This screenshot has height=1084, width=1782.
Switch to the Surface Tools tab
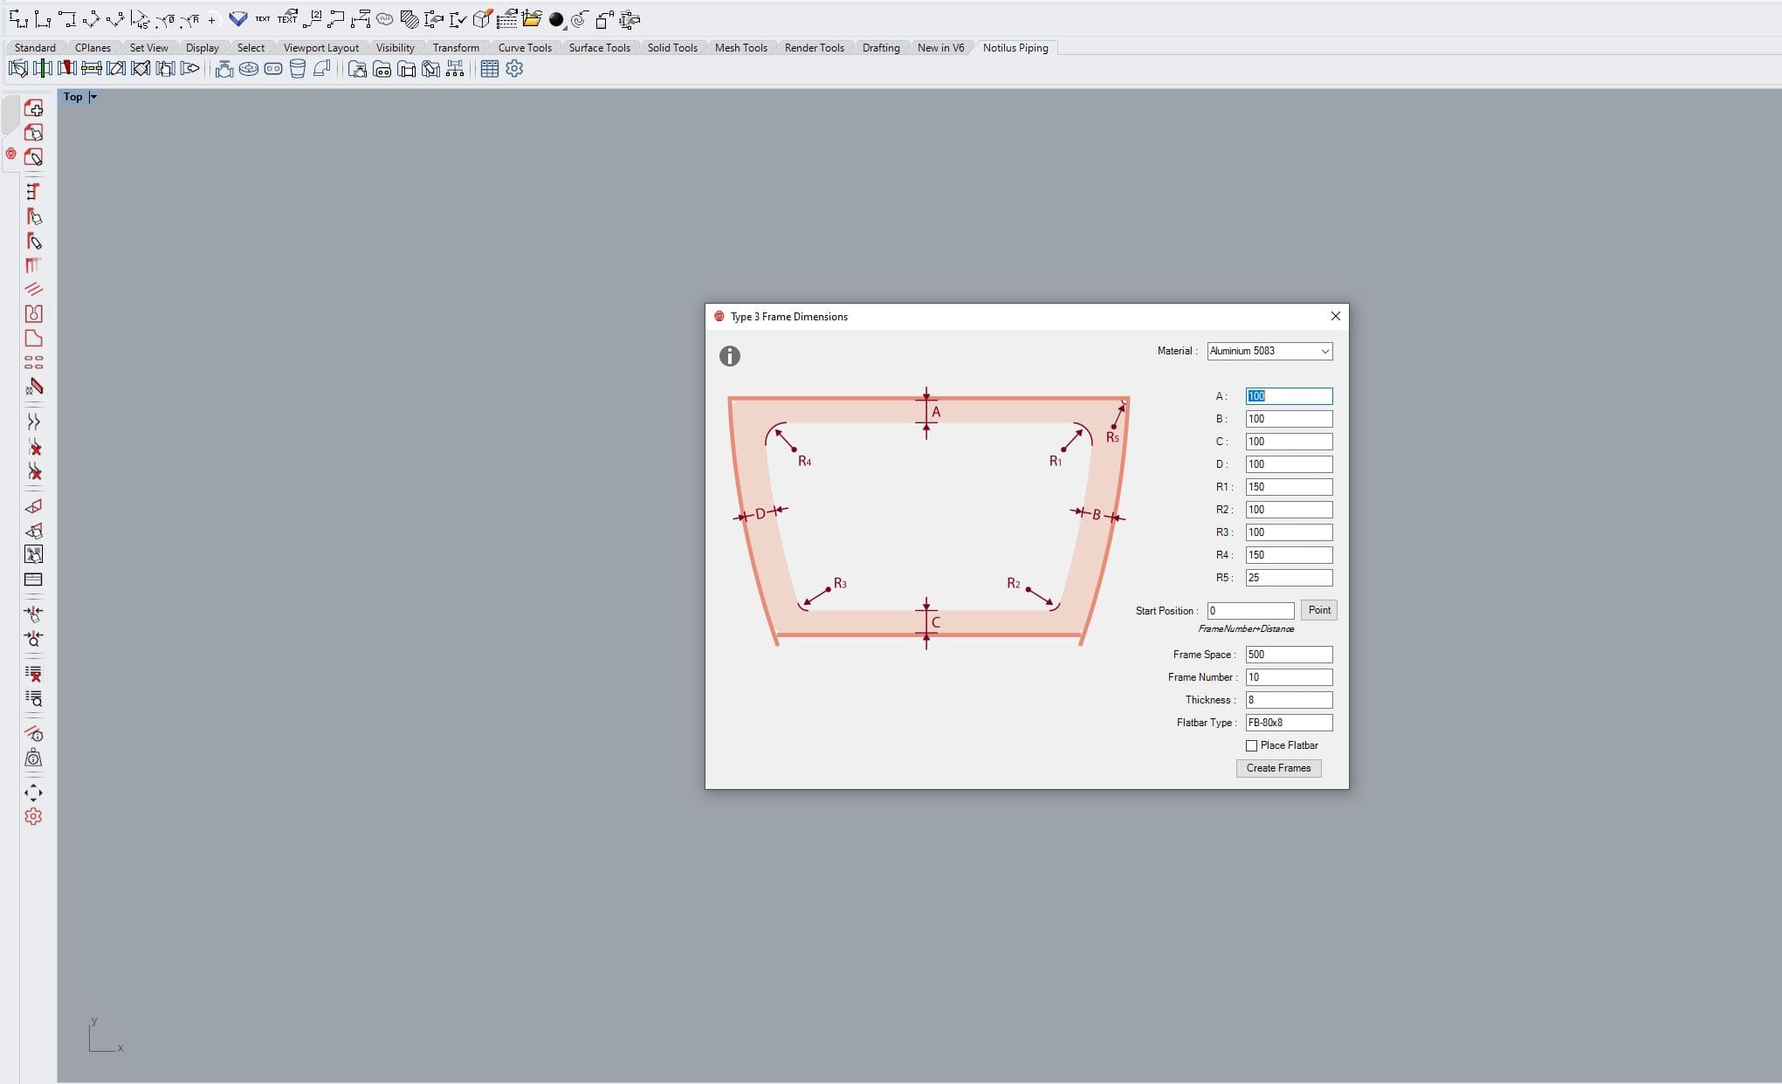[599, 48]
